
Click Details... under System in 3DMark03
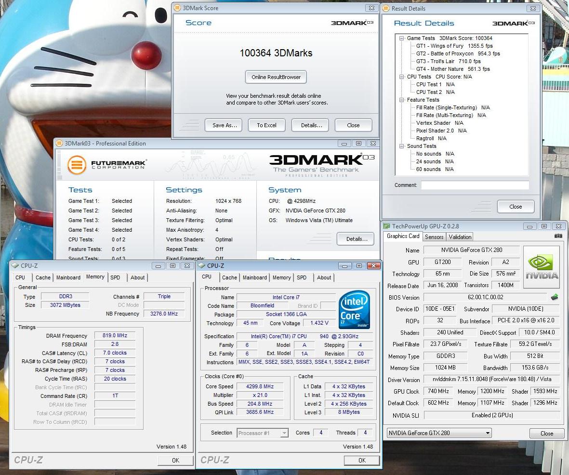click(357, 239)
